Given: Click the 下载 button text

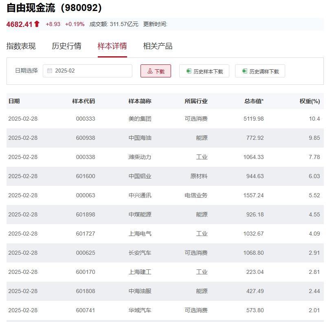Looking at the screenshot, I should (x=160, y=71).
